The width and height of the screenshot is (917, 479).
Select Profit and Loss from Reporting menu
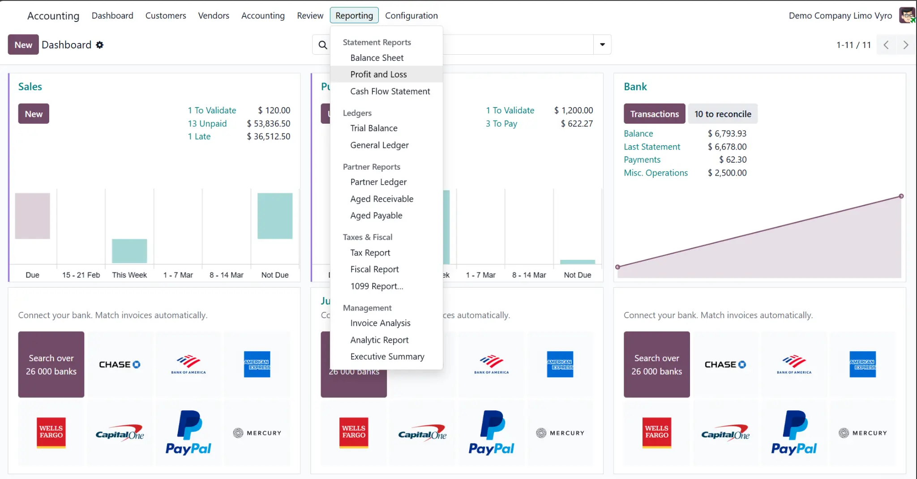(x=378, y=74)
